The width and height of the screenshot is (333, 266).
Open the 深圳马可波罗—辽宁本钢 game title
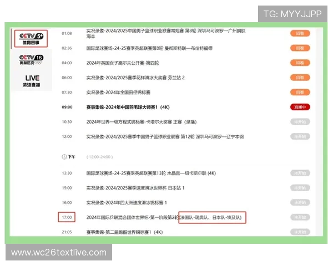(x=165, y=137)
